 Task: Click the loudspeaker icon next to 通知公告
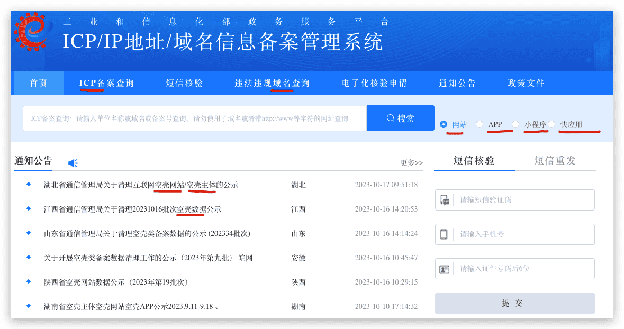[73, 163]
